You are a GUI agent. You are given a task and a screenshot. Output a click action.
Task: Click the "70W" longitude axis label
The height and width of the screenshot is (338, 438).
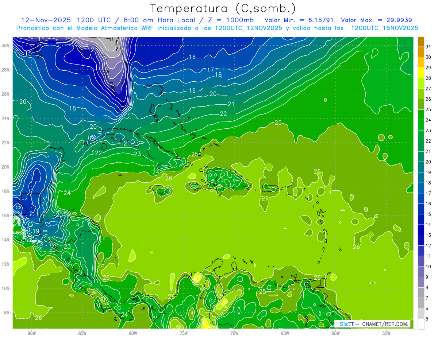click(x=234, y=333)
